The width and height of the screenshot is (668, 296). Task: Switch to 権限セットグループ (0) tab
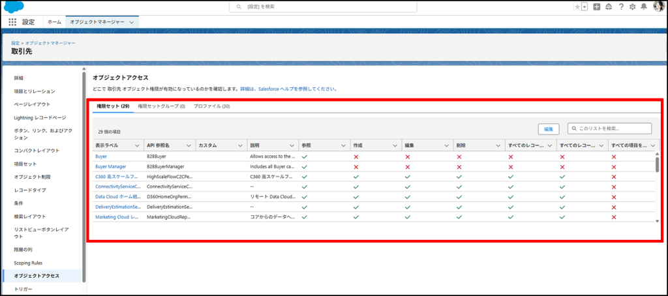click(162, 106)
